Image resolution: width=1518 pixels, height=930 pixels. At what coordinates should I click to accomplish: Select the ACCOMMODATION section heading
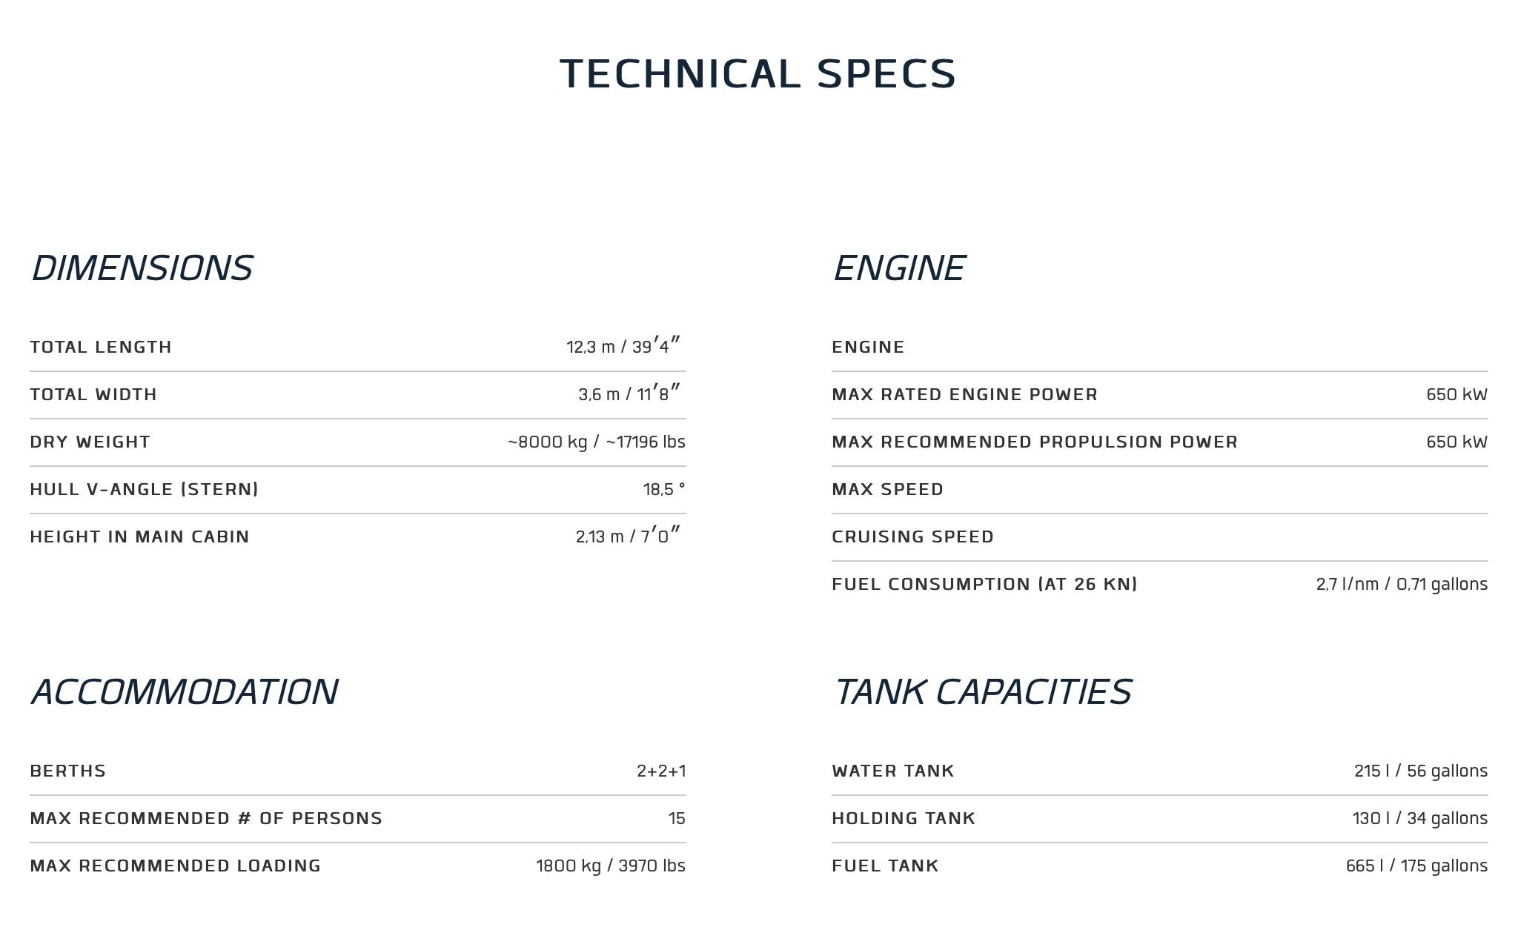point(184,692)
